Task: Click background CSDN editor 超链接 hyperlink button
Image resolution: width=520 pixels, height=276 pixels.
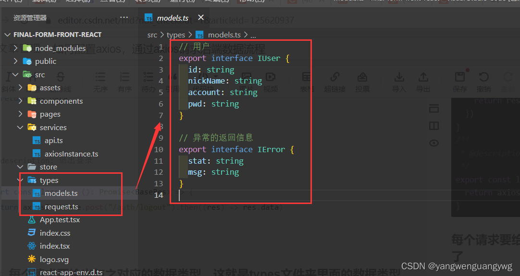Action: 334,82
